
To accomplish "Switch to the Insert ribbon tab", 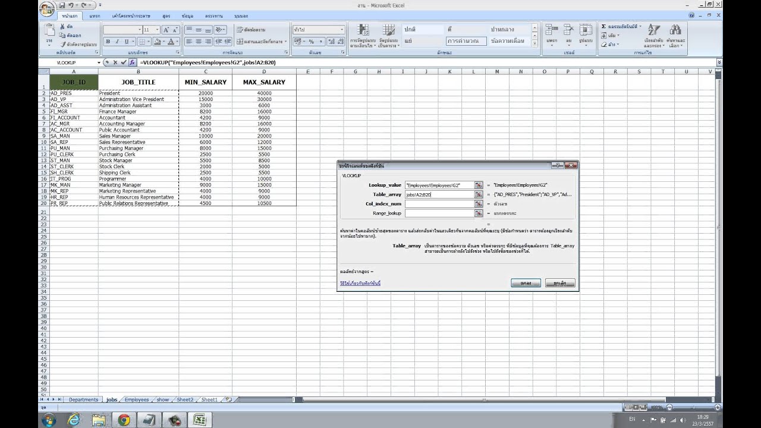I will [95, 16].
